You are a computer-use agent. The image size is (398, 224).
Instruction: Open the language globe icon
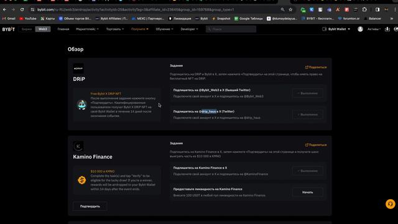396,29
